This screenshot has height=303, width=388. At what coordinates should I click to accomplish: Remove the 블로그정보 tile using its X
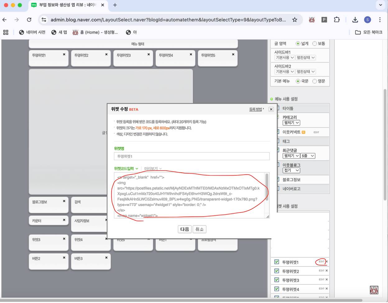[64, 201]
